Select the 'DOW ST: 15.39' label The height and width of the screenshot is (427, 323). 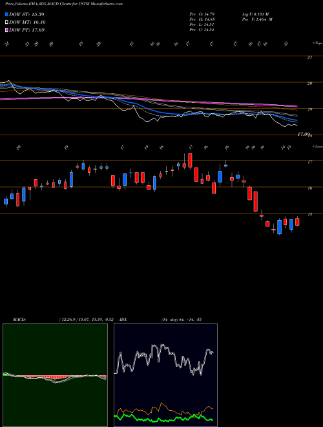[26, 14]
